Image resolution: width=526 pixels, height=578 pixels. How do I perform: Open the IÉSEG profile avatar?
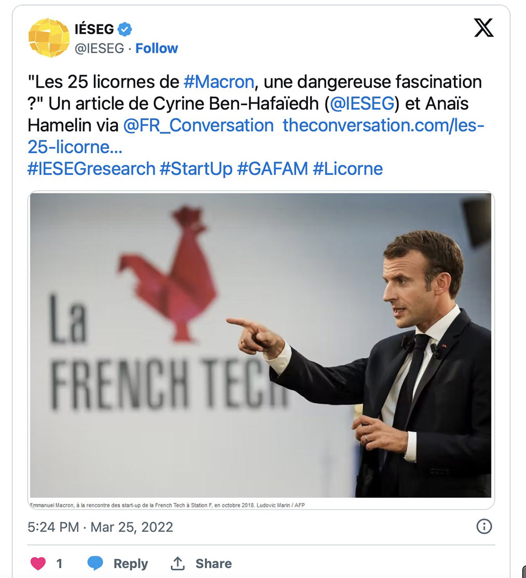(49, 38)
